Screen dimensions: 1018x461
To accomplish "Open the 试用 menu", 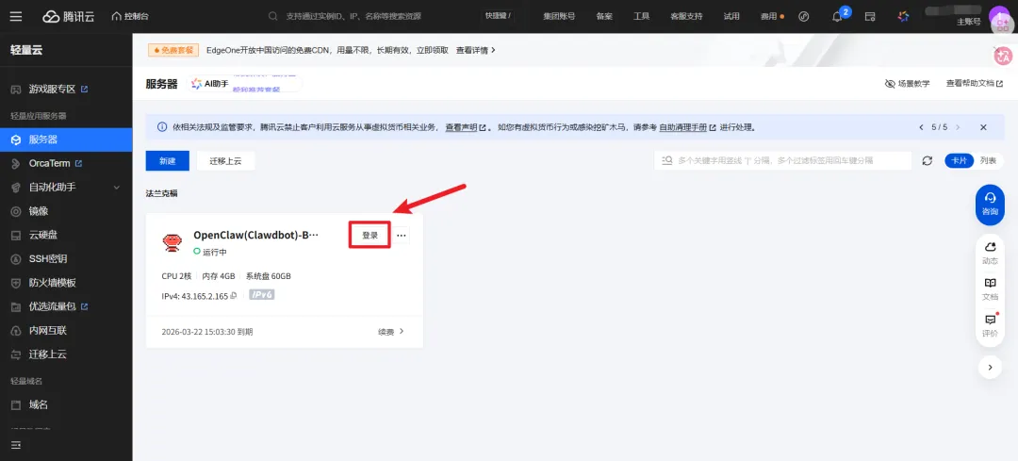I will [731, 16].
